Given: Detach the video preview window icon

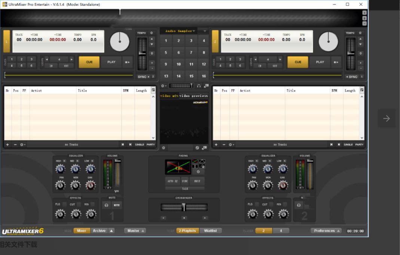Looking at the screenshot, I should pyautogui.click(x=204, y=148).
